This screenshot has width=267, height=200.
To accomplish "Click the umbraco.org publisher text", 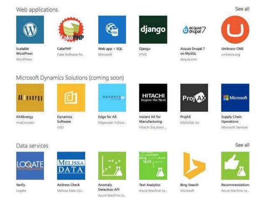I will (x=231, y=55).
